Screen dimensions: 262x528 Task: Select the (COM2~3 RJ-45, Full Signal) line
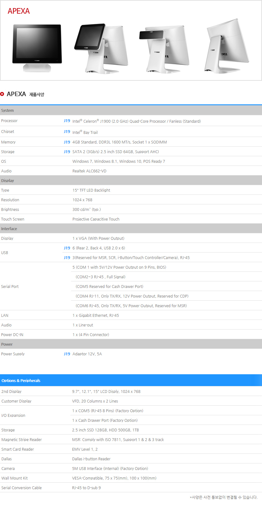click(x=101, y=277)
